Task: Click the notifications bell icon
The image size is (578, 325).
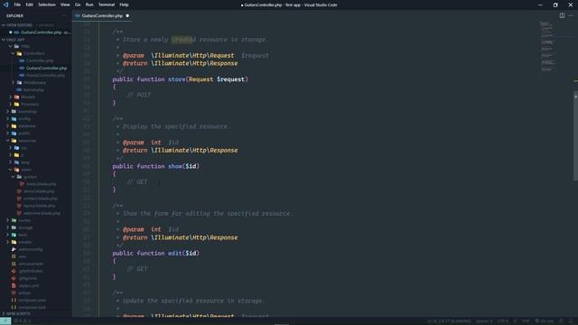Action: [571, 321]
